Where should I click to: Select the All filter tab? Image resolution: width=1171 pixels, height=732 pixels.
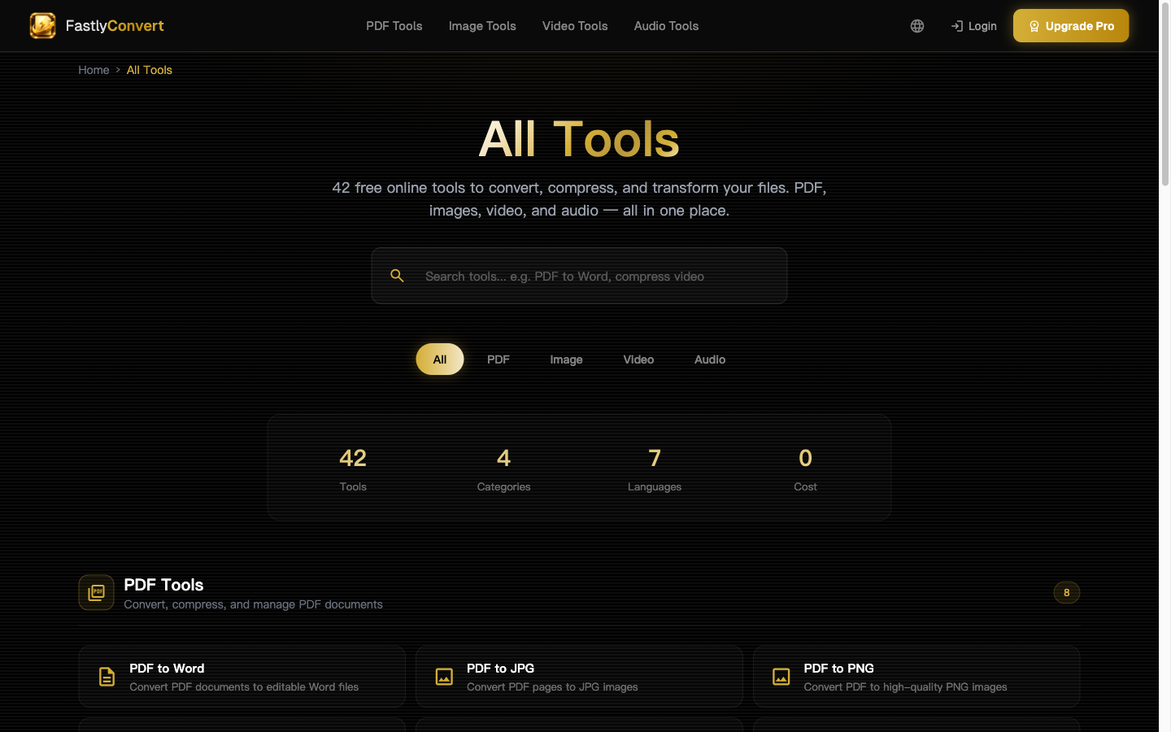click(440, 359)
